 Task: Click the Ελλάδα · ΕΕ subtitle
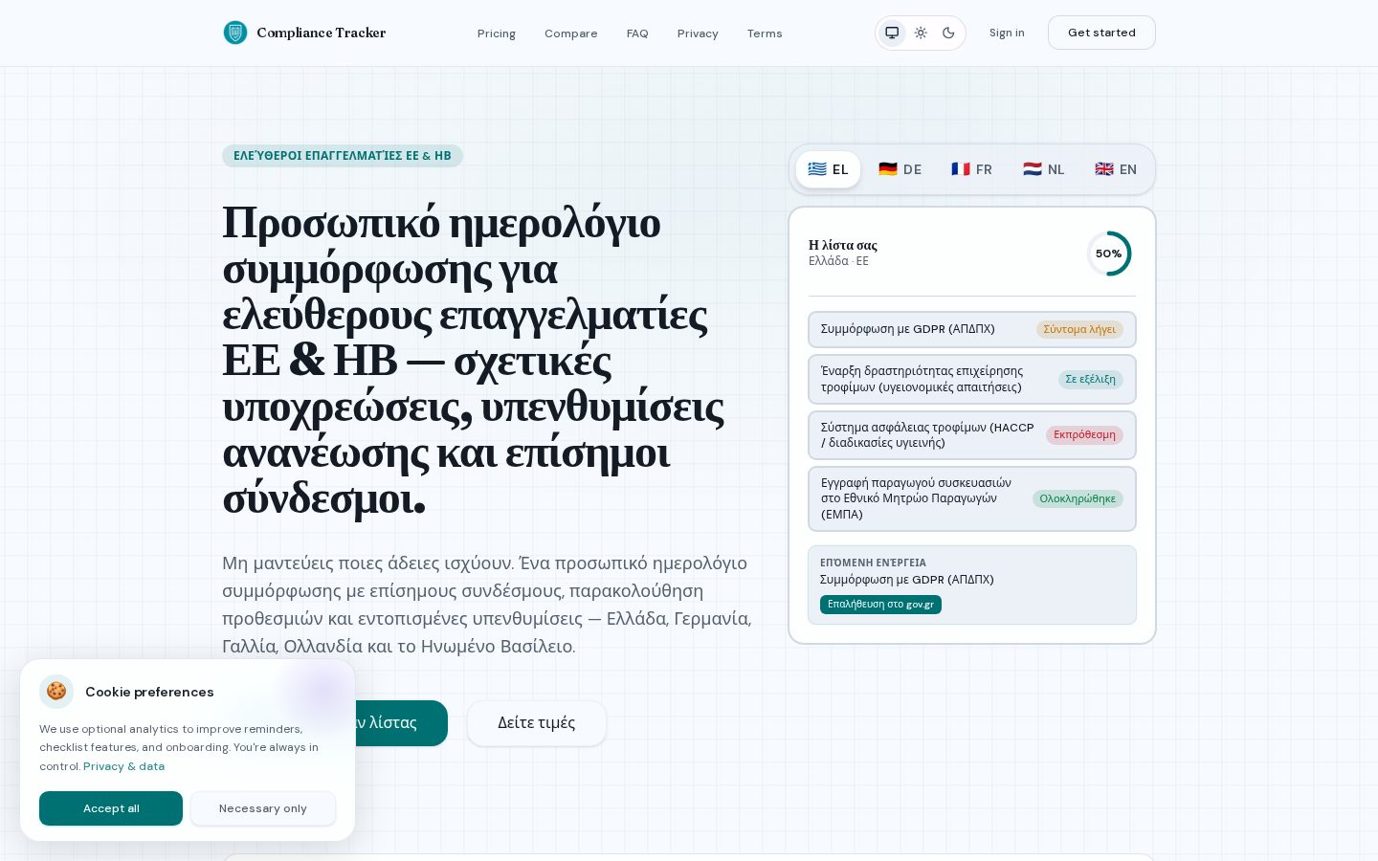click(838, 261)
